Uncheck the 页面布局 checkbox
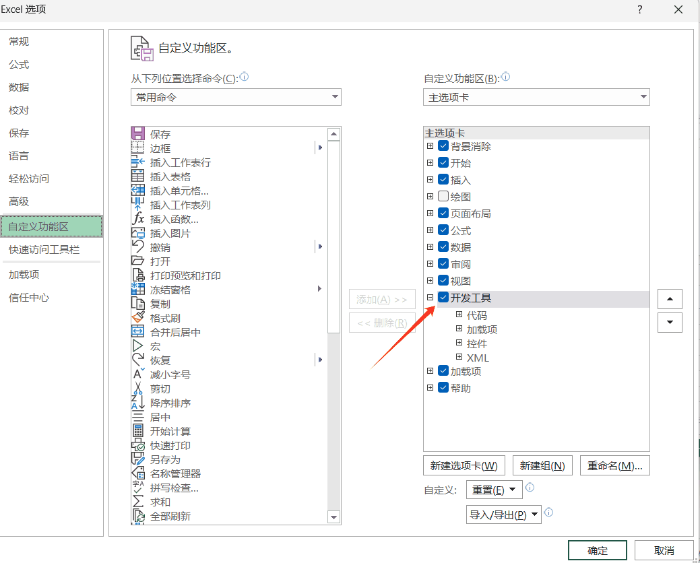The height and width of the screenshot is (563, 700). (443, 213)
